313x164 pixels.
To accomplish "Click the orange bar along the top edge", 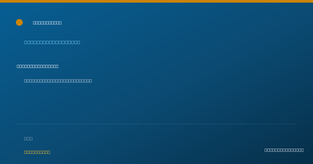I will coord(156,1).
